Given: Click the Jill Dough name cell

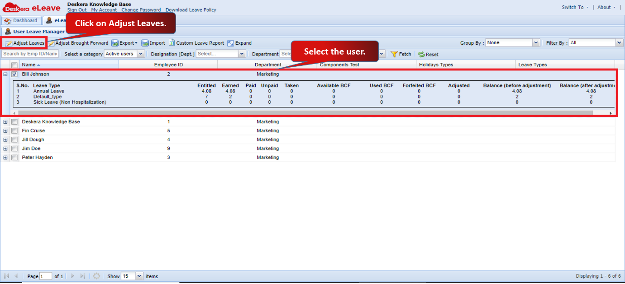Looking at the screenshot, I should coord(33,140).
